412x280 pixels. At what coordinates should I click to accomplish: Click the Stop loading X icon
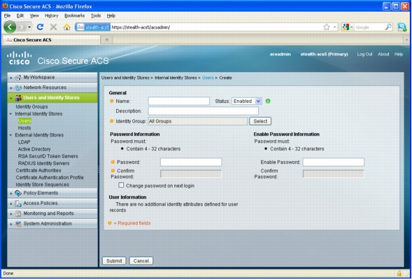pos(54,27)
